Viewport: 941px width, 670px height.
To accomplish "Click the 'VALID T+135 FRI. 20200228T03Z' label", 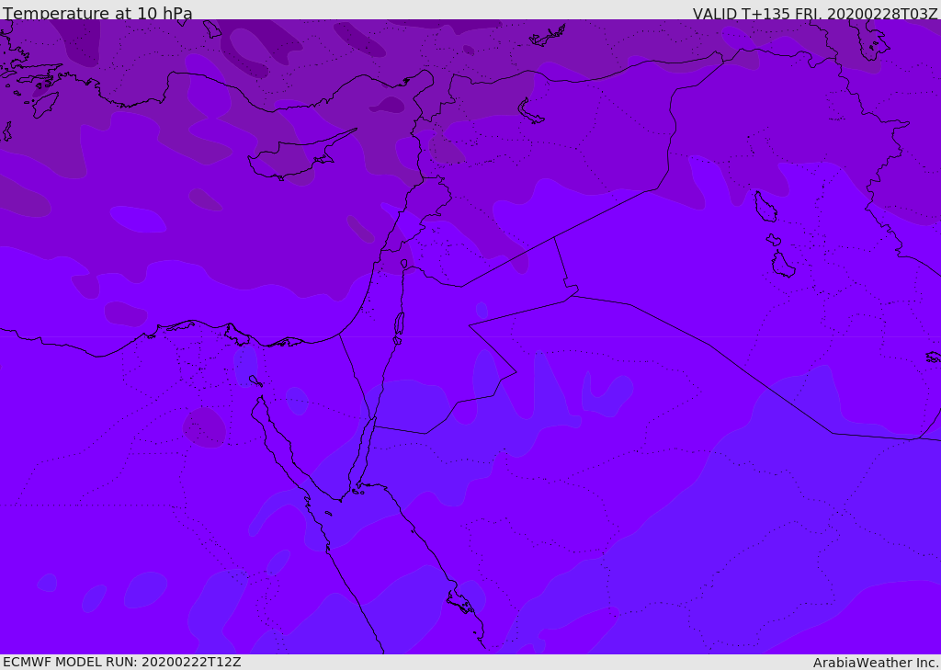I will [x=815, y=13].
